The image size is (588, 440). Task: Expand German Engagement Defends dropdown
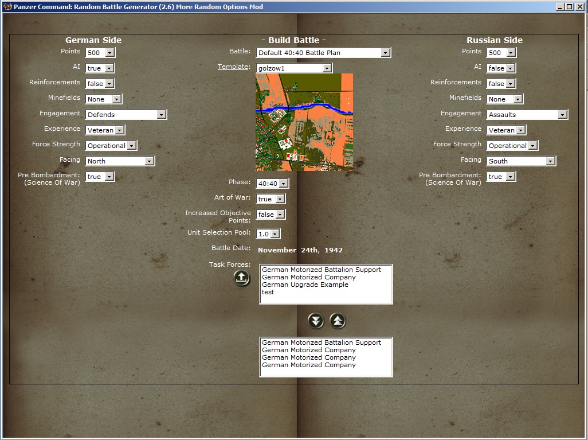pyautogui.click(x=126, y=115)
